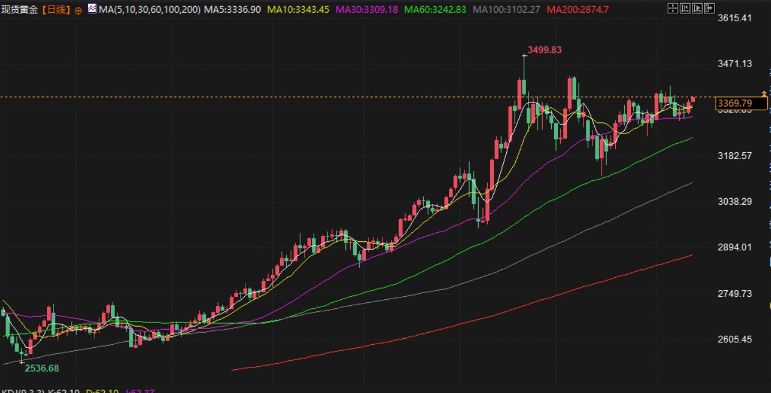Click the 2536.68 low price marker

click(x=42, y=368)
